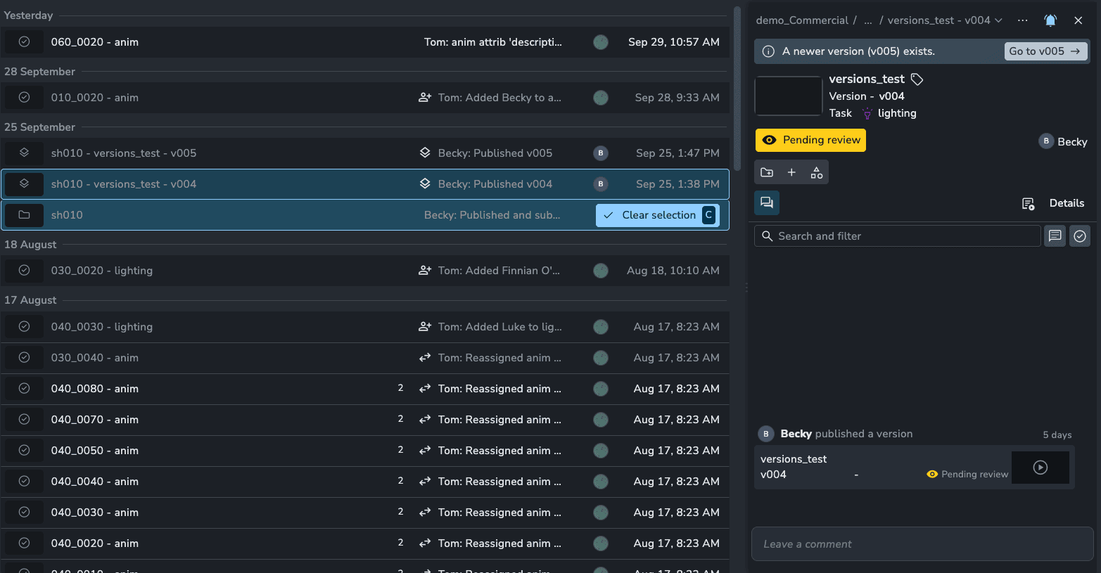
Task: Toggle the comments filter icon
Action: [1055, 236]
